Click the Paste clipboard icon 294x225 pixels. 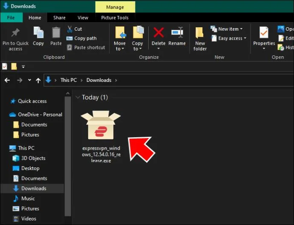point(56,32)
